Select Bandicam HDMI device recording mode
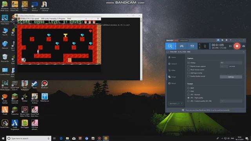The height and width of the screenshot is (141, 251). pyautogui.click(x=192, y=46)
